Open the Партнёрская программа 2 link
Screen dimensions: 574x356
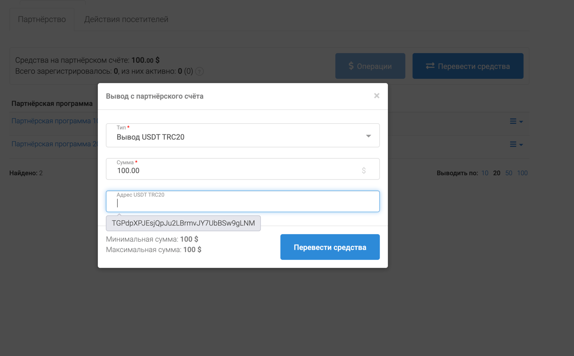click(55, 144)
